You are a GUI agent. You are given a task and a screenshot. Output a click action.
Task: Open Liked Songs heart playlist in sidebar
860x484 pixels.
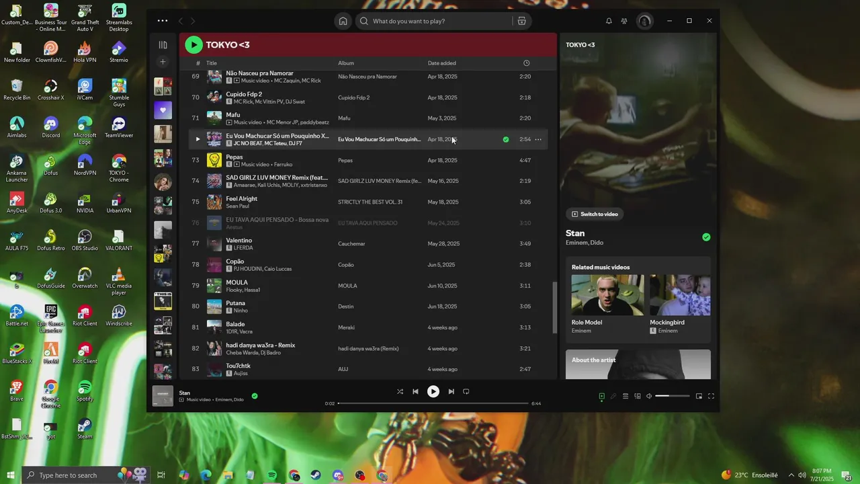[163, 110]
